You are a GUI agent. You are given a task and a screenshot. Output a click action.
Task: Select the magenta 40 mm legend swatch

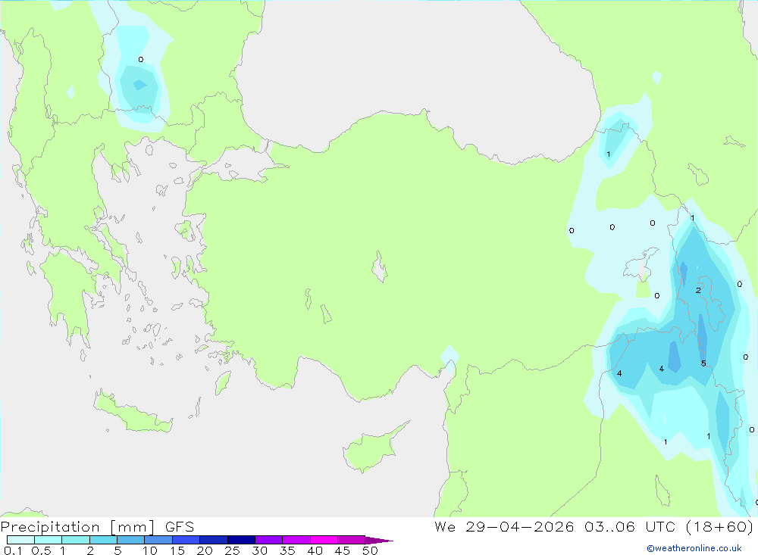[x=324, y=540]
